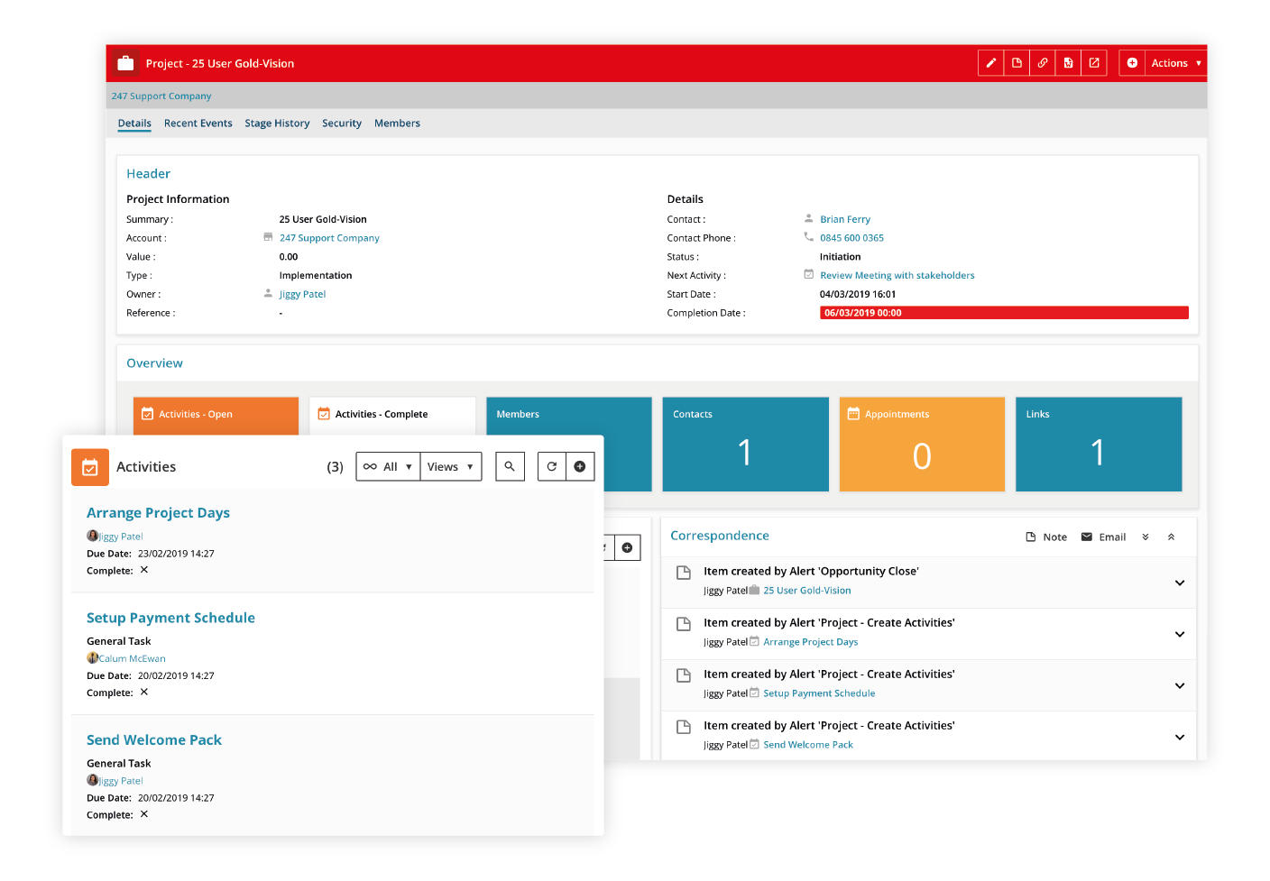Click the calendar icon on Appointments tile
The image size is (1270, 881).
point(853,414)
